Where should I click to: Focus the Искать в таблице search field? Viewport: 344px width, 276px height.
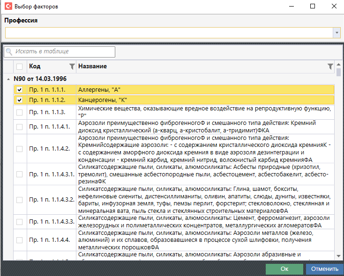pos(64,52)
